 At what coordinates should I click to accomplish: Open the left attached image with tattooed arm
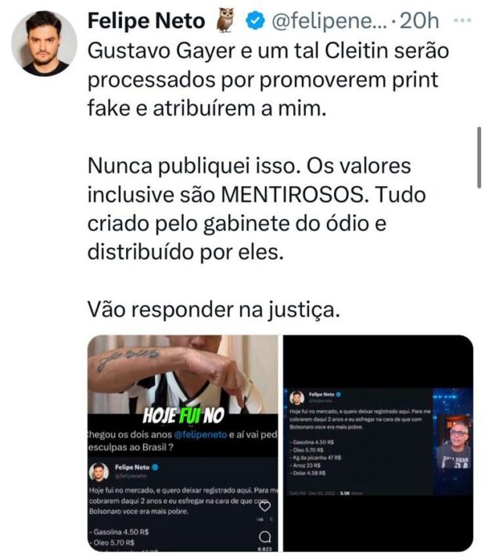(183, 443)
